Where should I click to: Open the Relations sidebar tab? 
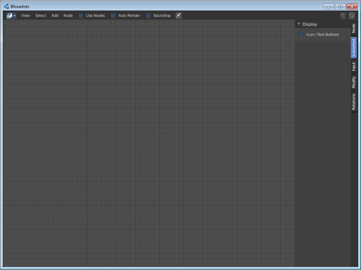(x=354, y=102)
